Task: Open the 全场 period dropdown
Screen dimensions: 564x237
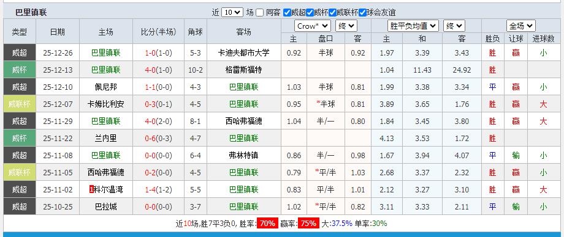Action: (x=521, y=26)
